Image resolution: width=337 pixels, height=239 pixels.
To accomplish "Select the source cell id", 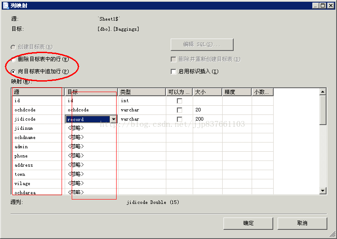I will (38, 101).
